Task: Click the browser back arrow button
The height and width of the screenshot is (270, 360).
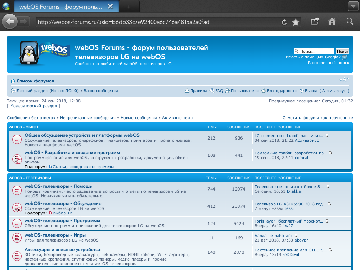Action: pos(10,22)
